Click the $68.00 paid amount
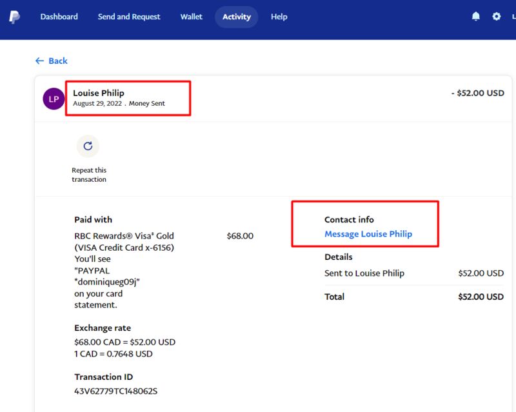Screen dimensions: 516x412 (240, 236)
